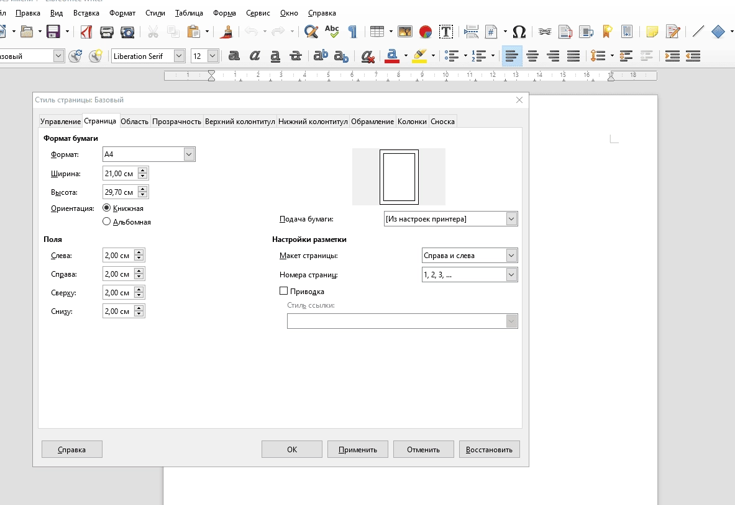The image size is (735, 505).
Task: Toggle left alignment button in toolbar
Action: (x=511, y=56)
